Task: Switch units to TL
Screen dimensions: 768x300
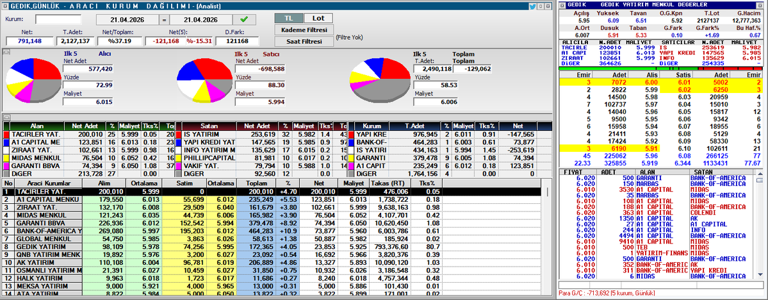Action: [288, 18]
